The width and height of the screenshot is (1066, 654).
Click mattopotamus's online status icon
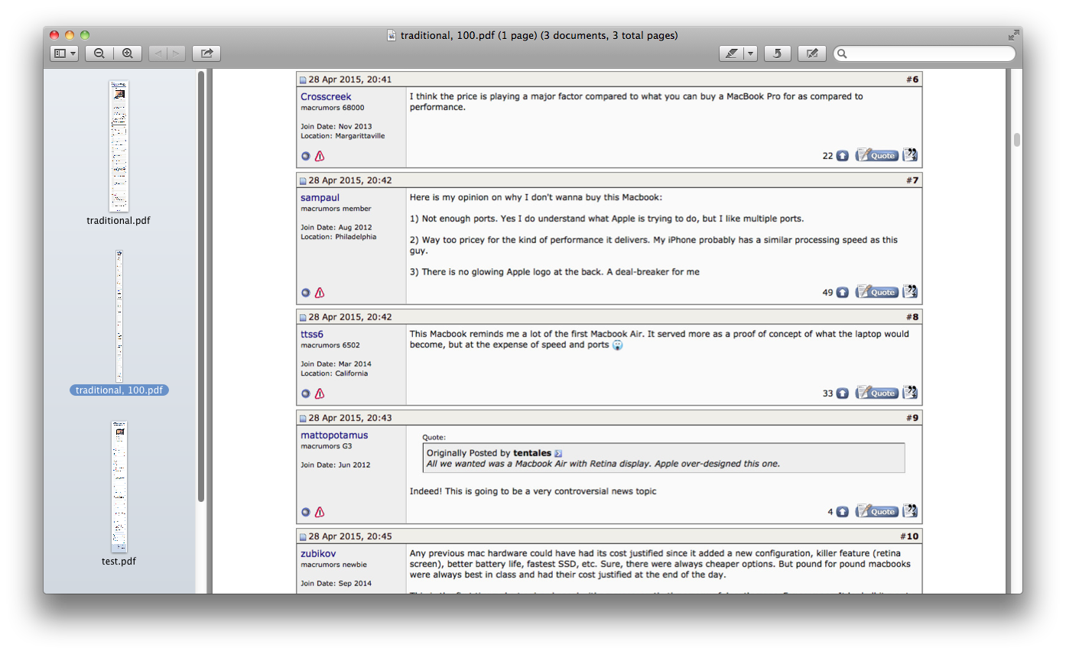coord(306,512)
